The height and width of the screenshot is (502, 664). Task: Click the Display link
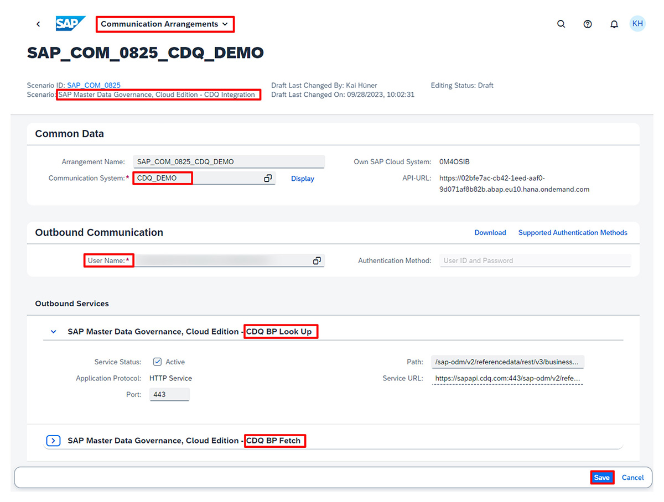[x=303, y=179]
